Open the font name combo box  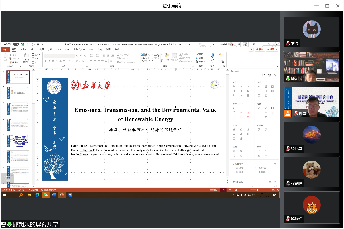coord(55,56)
